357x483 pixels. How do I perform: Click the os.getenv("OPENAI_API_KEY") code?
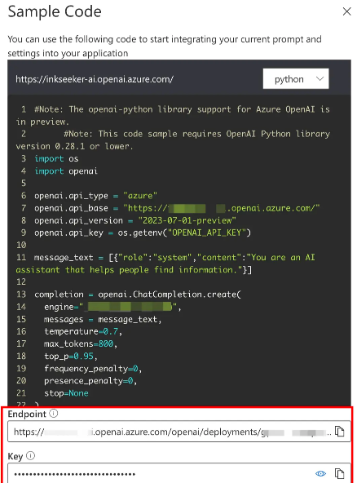coord(184,233)
